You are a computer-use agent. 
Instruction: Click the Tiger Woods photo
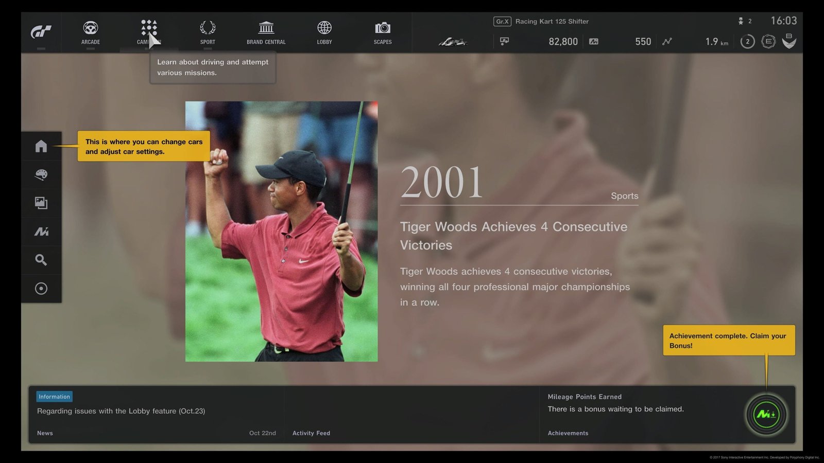tap(281, 232)
